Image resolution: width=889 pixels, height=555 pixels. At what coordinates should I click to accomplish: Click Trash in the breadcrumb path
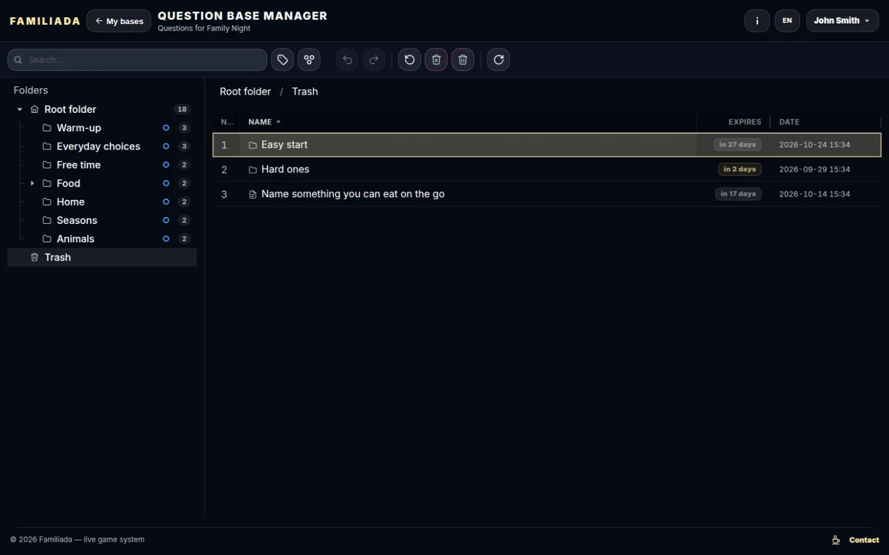[305, 91]
